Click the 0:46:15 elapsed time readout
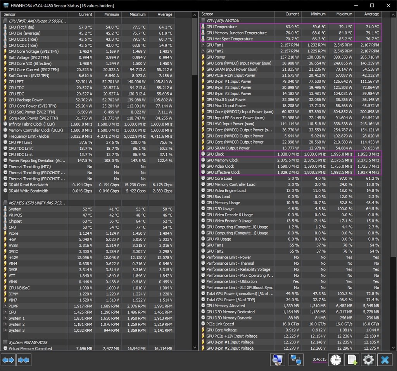397x371 pixels. coord(319,359)
